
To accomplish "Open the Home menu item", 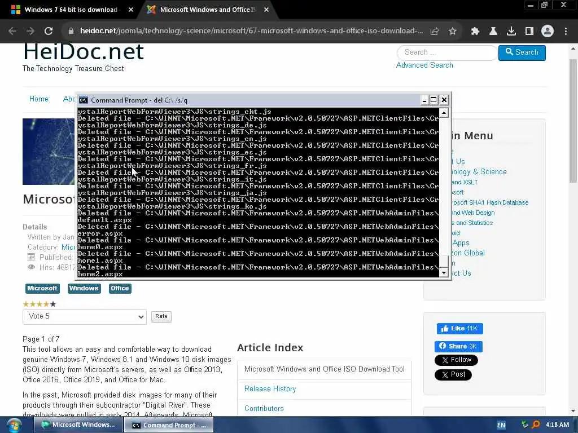I will click(39, 99).
